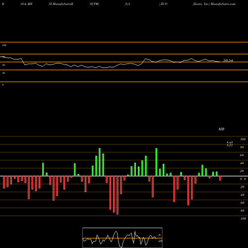Select the 8.43 value in MR panel
This screenshot has width=248, height=248.
(230, 142)
